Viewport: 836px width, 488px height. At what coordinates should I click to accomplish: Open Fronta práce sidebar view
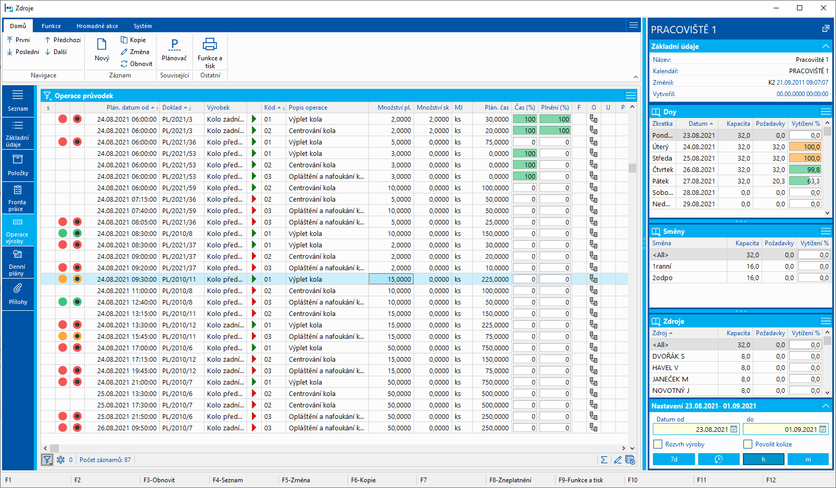pos(18,197)
